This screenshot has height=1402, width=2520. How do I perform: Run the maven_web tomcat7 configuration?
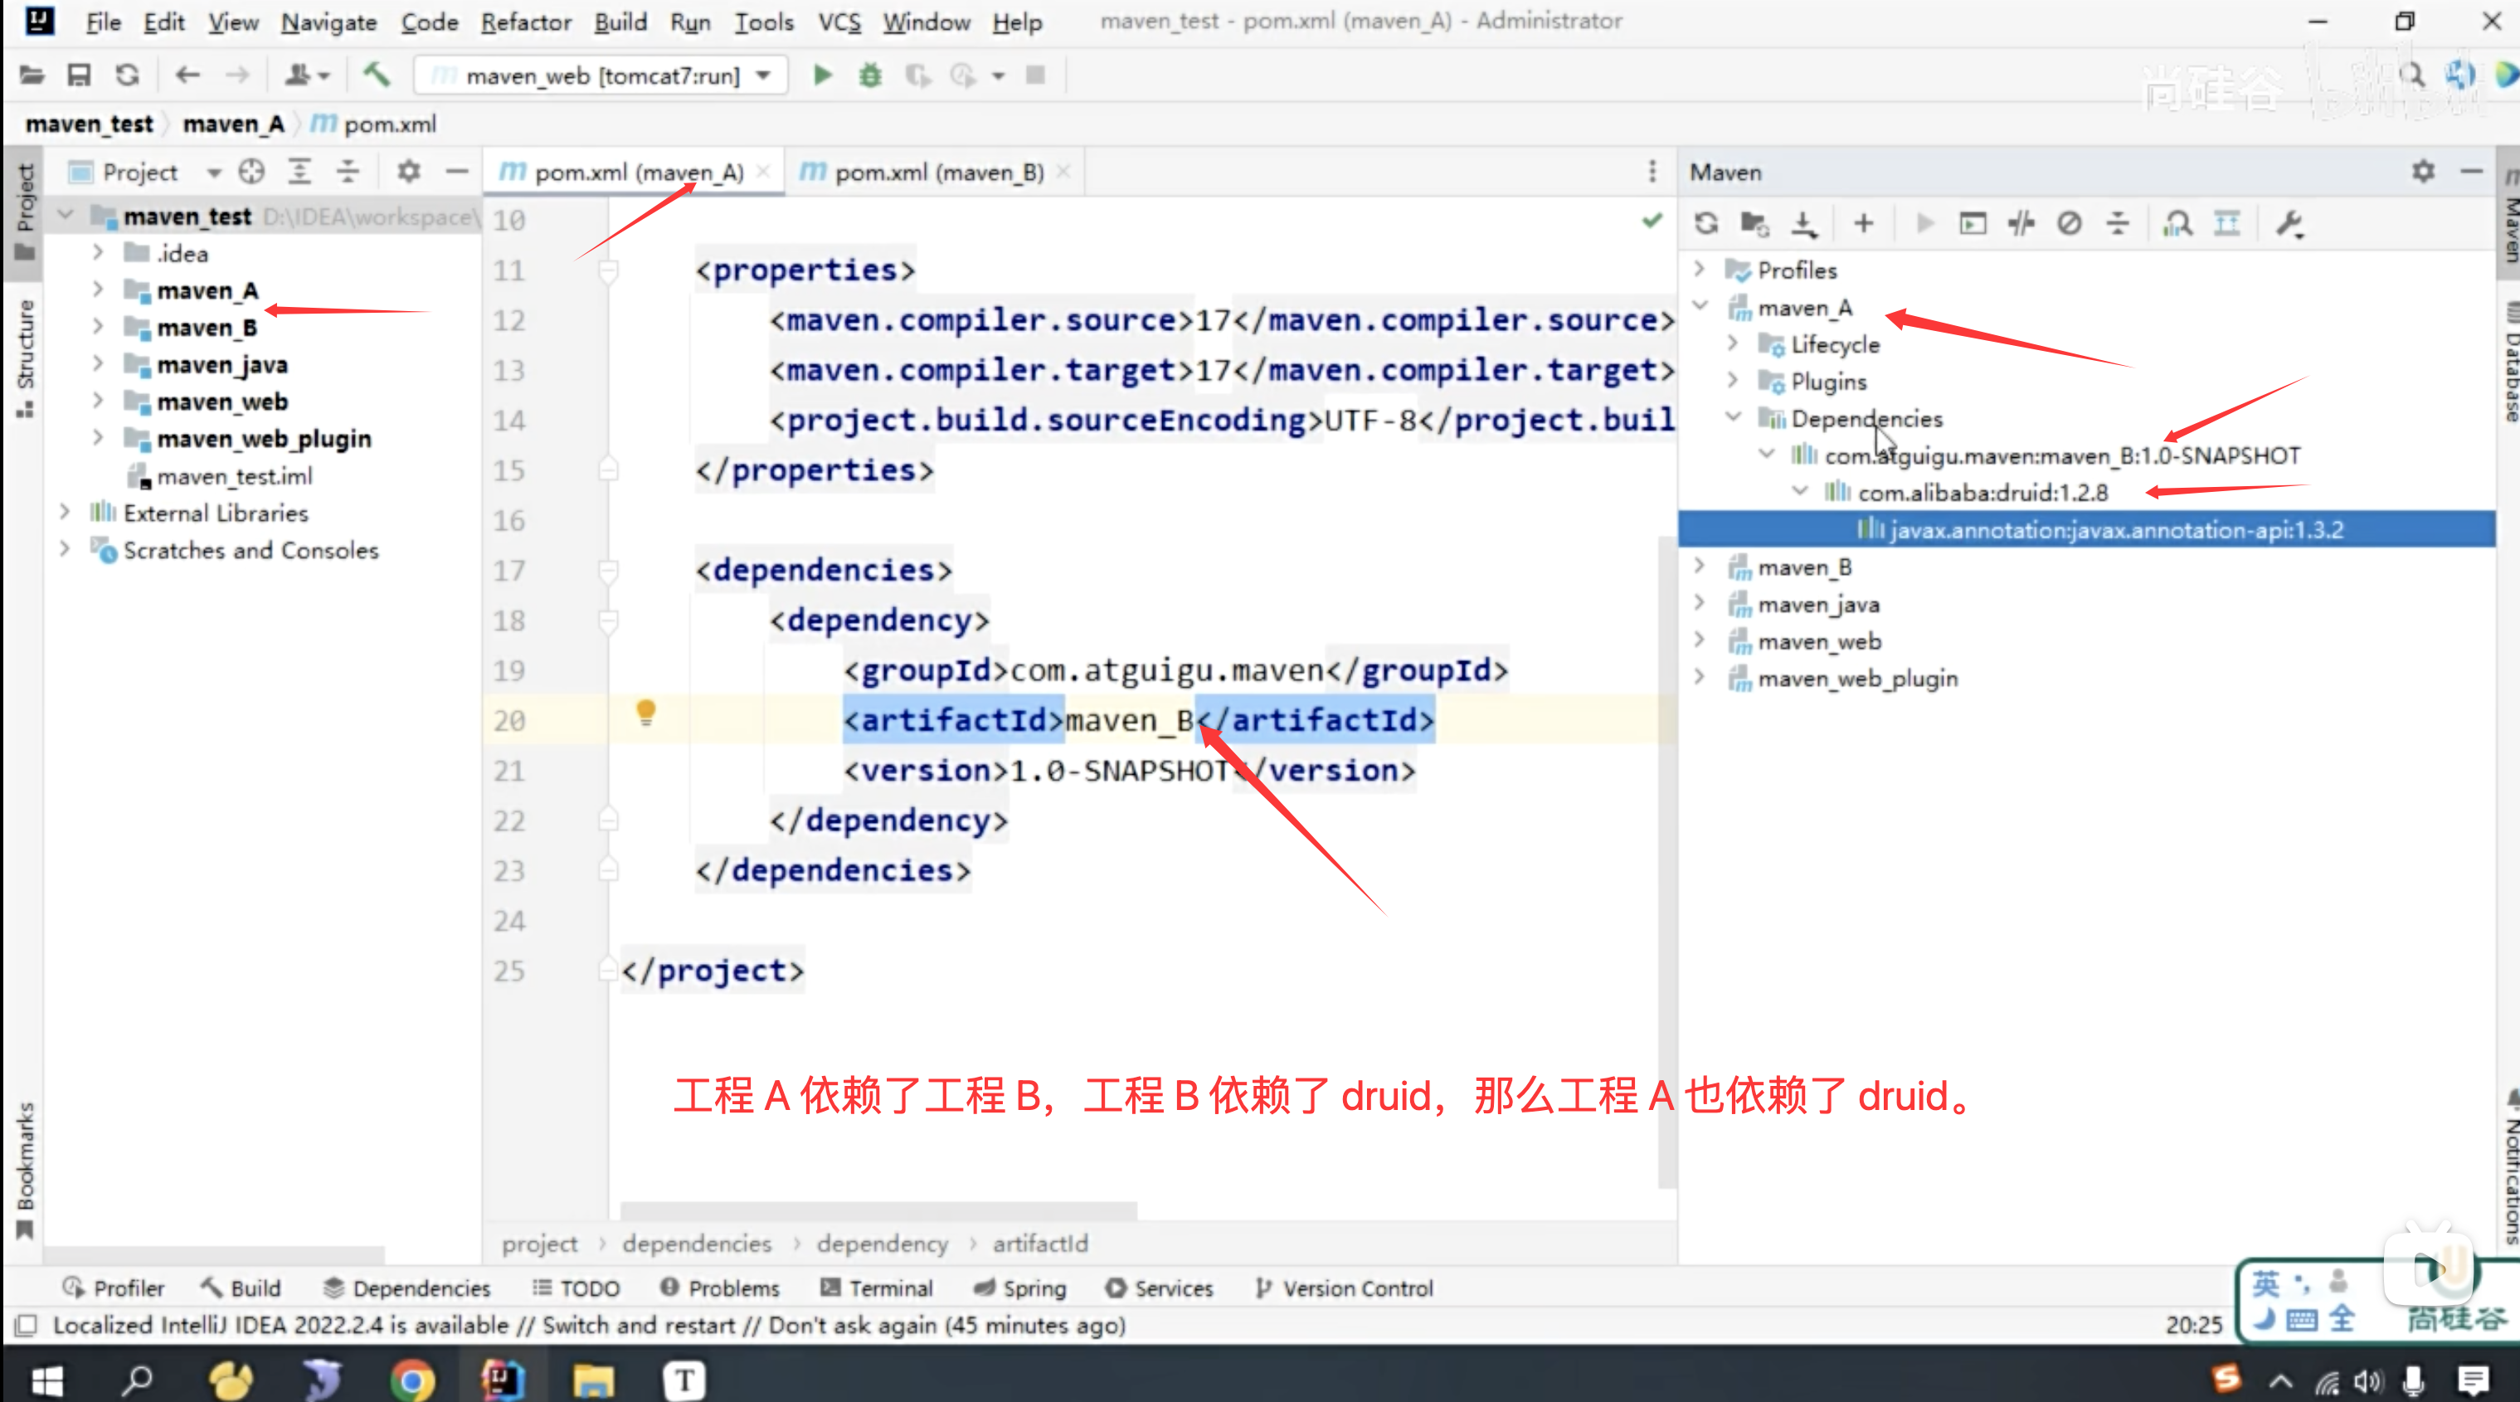(822, 75)
